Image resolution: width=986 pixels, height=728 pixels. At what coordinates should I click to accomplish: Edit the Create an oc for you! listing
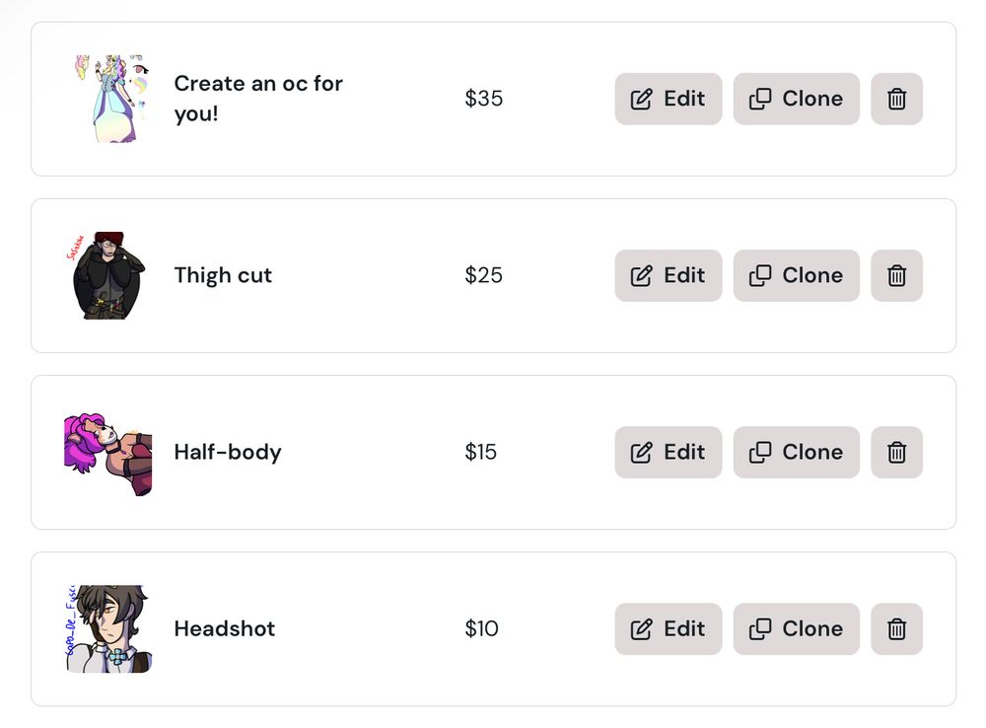[x=668, y=99]
